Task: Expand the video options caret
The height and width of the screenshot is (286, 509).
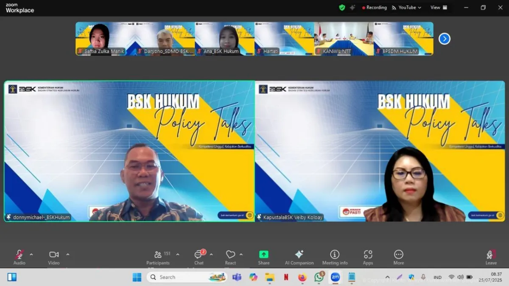Action: coord(68,255)
